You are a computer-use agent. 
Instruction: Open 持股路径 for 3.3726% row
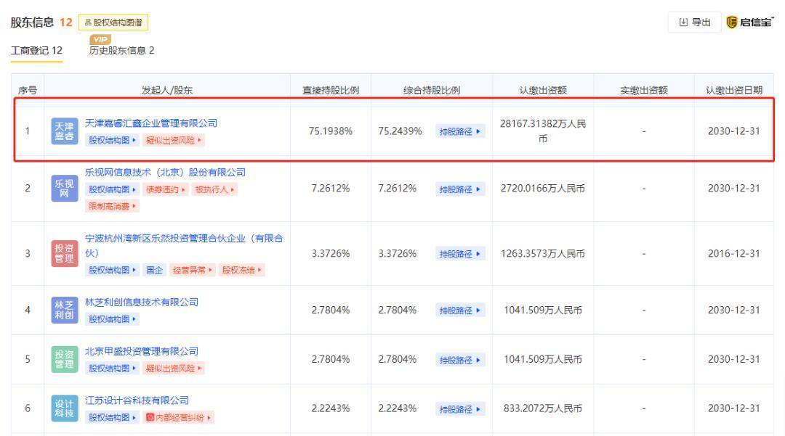tap(459, 254)
